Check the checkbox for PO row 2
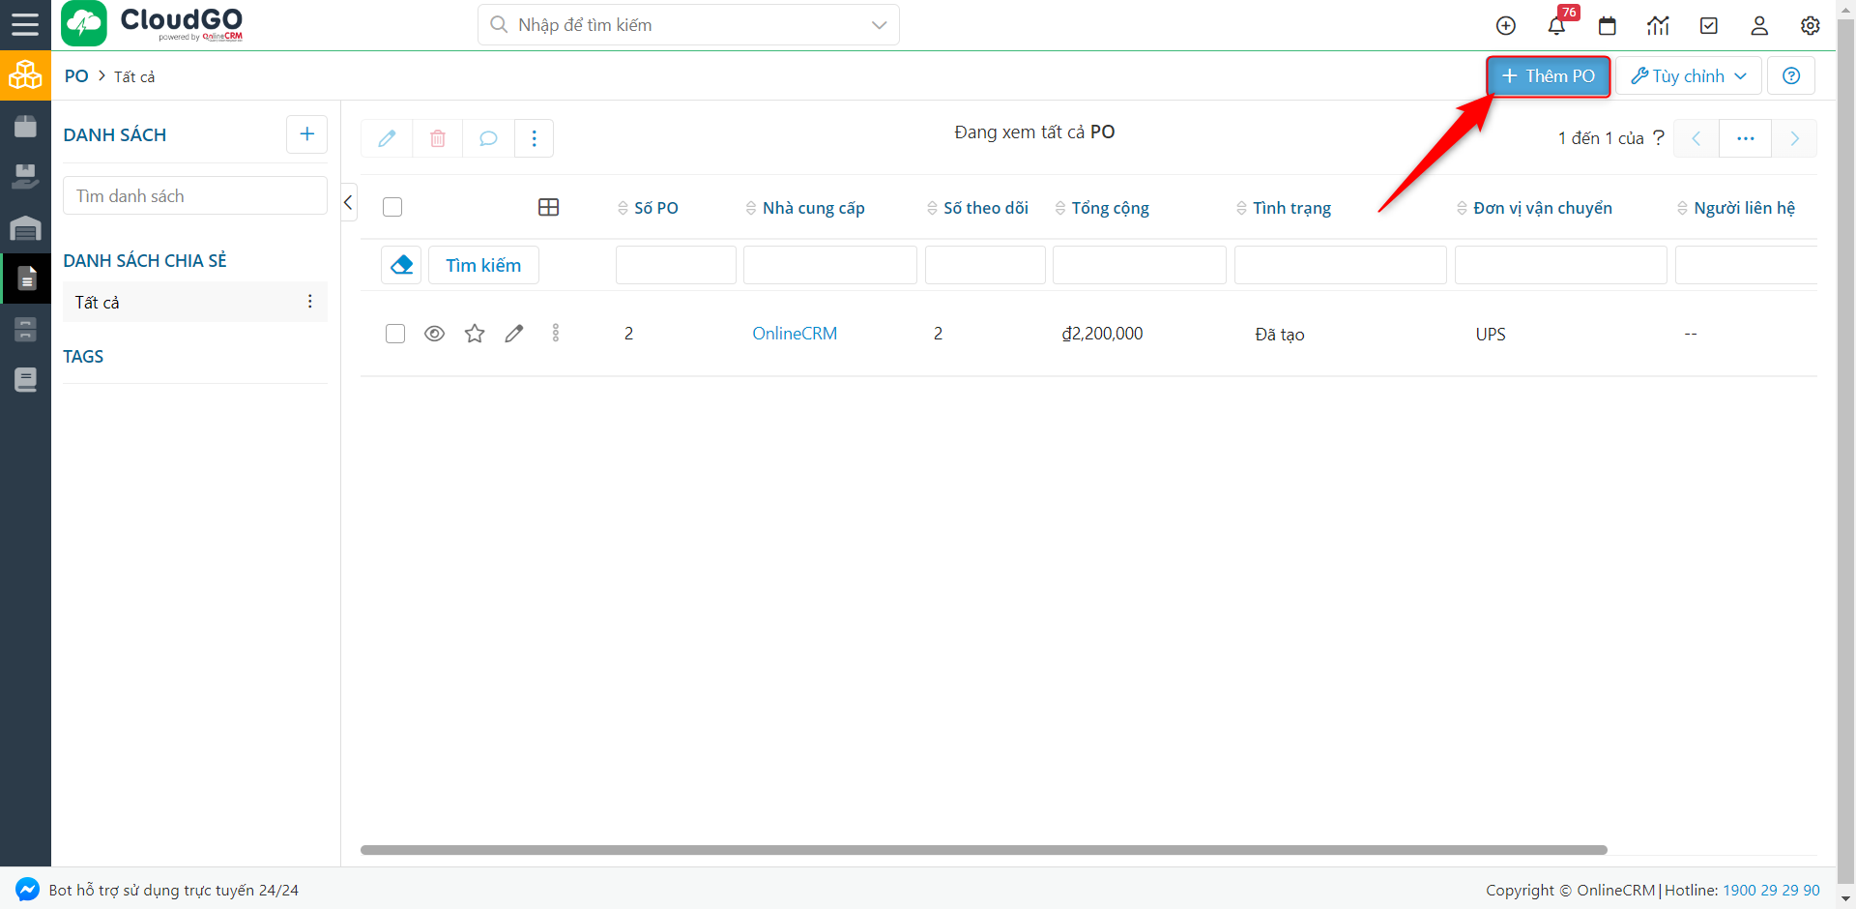Screen dimensions: 1856x909 [395, 334]
